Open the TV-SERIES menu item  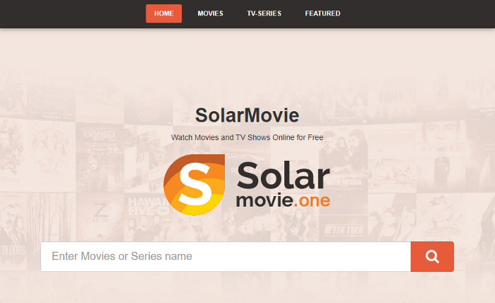[264, 13]
